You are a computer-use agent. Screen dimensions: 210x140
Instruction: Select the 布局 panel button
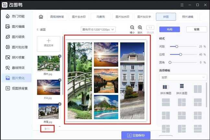(169, 29)
